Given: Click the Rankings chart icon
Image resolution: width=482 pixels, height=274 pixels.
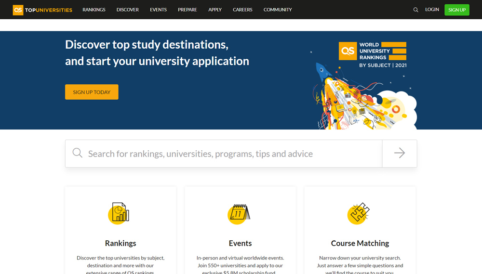Looking at the screenshot, I should (119, 213).
